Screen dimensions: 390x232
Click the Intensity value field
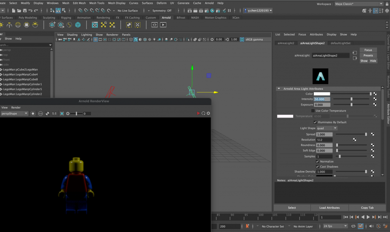coord(322,99)
